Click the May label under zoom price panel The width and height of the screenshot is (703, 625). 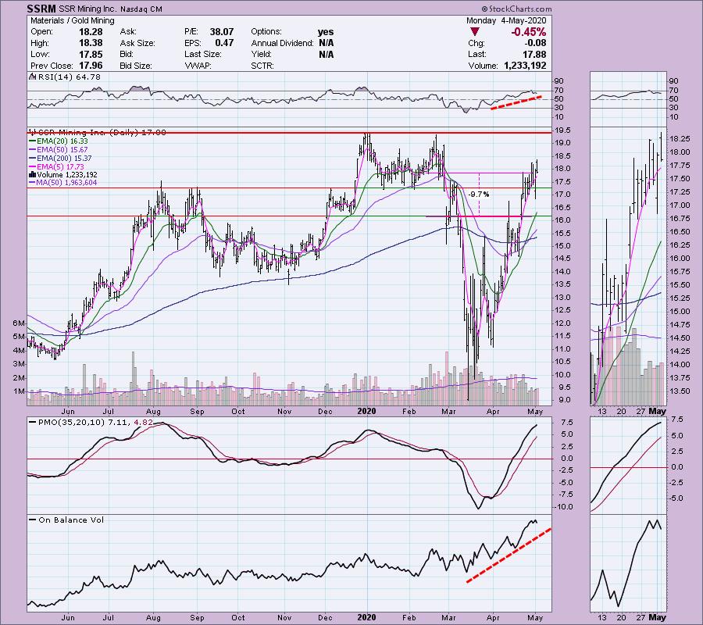(657, 411)
